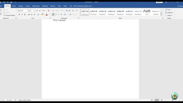This screenshot has width=183, height=103.
Task: Switch to Web Layout view icon
Action: (162, 100)
